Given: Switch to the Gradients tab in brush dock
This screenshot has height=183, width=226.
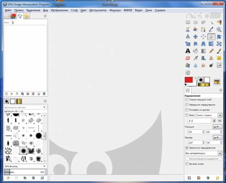Looking at the screenshot, I should 19,101.
